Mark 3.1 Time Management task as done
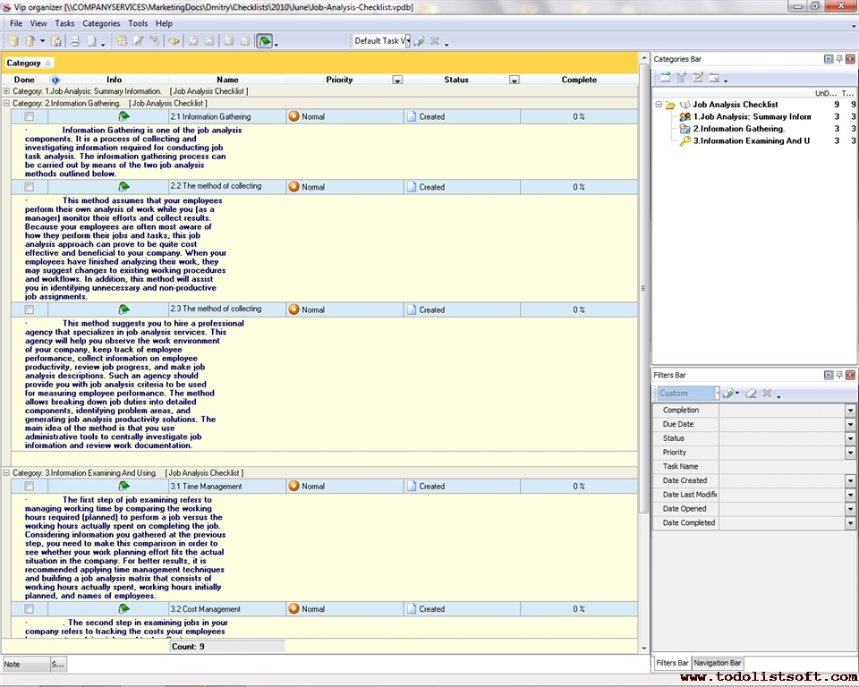 coord(30,487)
